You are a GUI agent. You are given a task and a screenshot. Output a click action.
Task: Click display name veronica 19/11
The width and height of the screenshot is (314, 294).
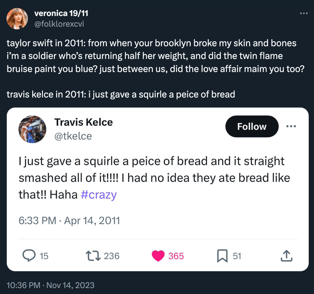61,13
